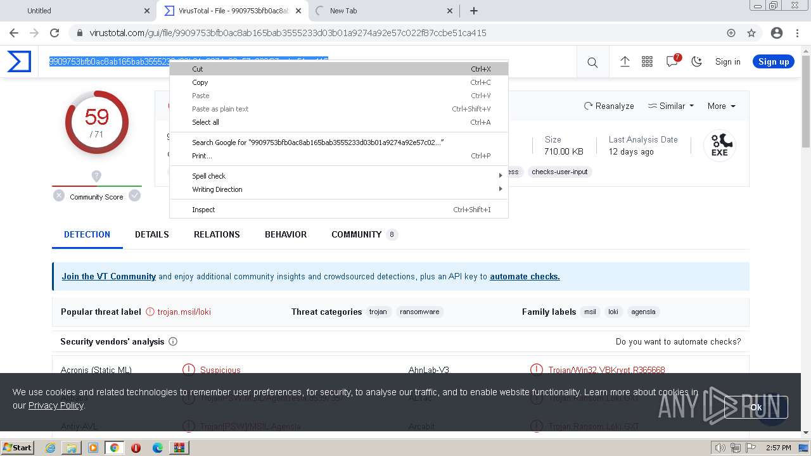Select Copy in the context menu

339,82
